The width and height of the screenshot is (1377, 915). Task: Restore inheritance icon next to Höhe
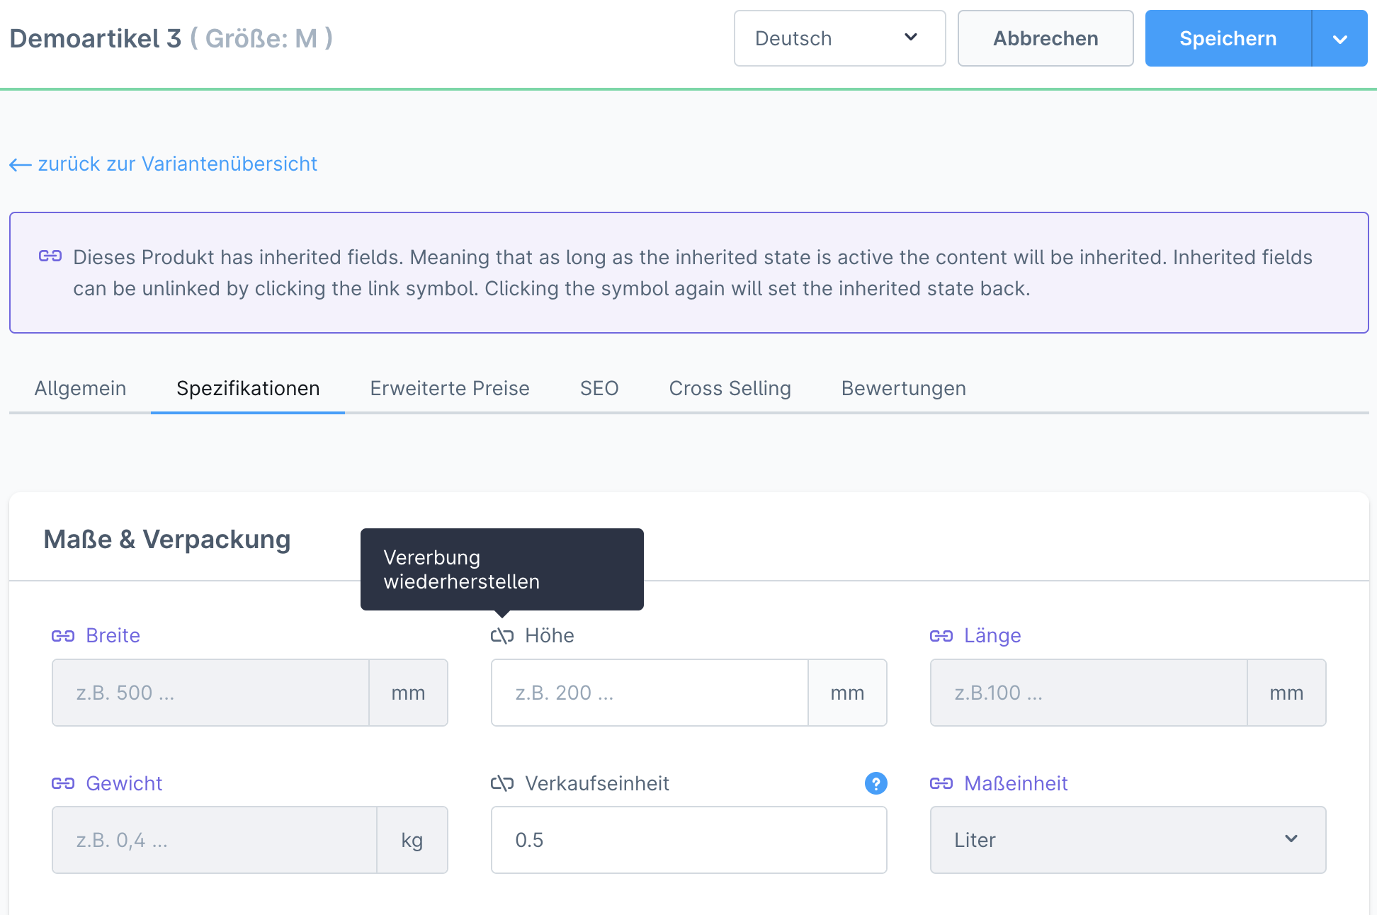click(x=502, y=636)
